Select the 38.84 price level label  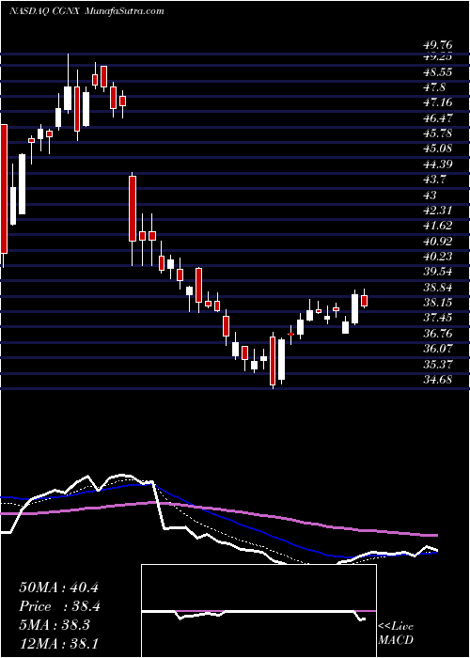(x=437, y=288)
